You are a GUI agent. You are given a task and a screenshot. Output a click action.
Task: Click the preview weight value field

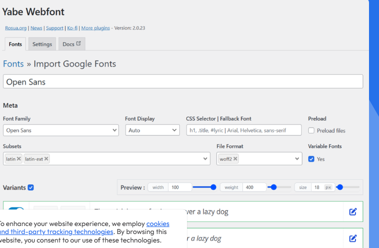[254, 187]
